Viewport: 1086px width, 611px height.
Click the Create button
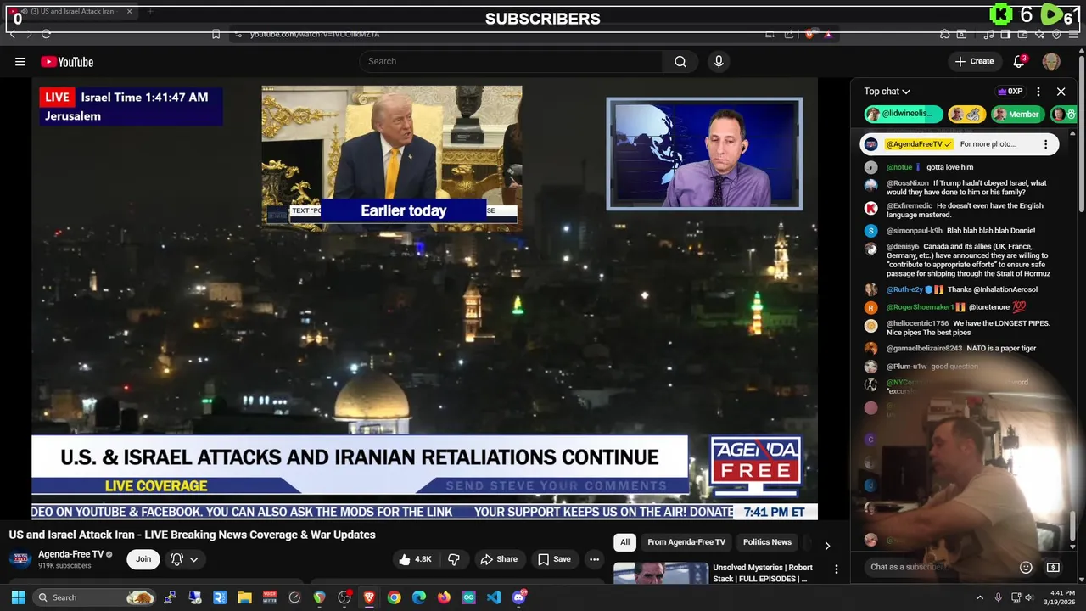[x=974, y=61]
